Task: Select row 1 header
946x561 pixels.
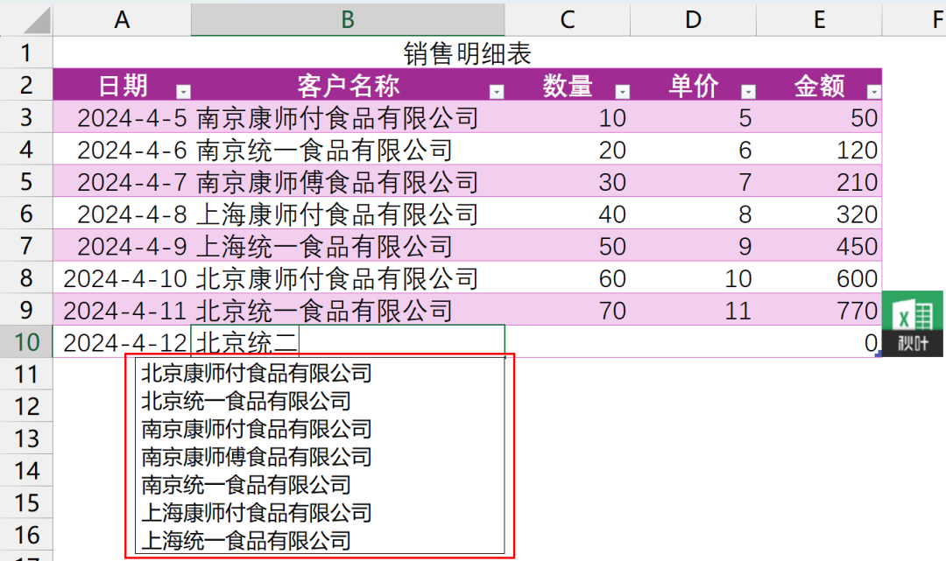Action: [26, 53]
